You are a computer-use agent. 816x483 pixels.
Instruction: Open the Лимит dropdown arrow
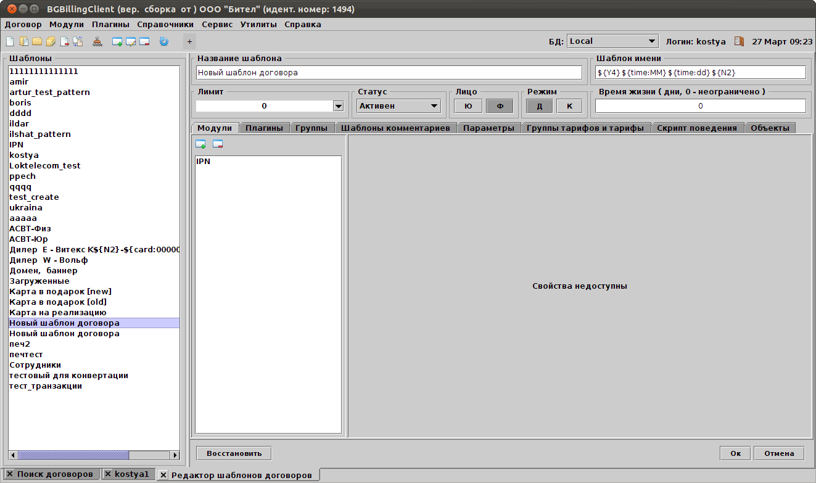click(x=338, y=106)
